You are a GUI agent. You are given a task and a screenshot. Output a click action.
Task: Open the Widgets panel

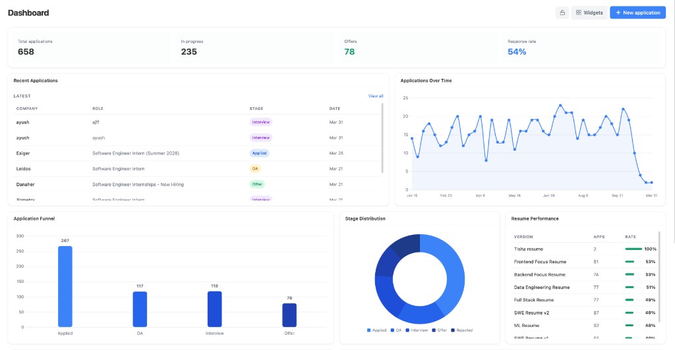[x=589, y=12]
